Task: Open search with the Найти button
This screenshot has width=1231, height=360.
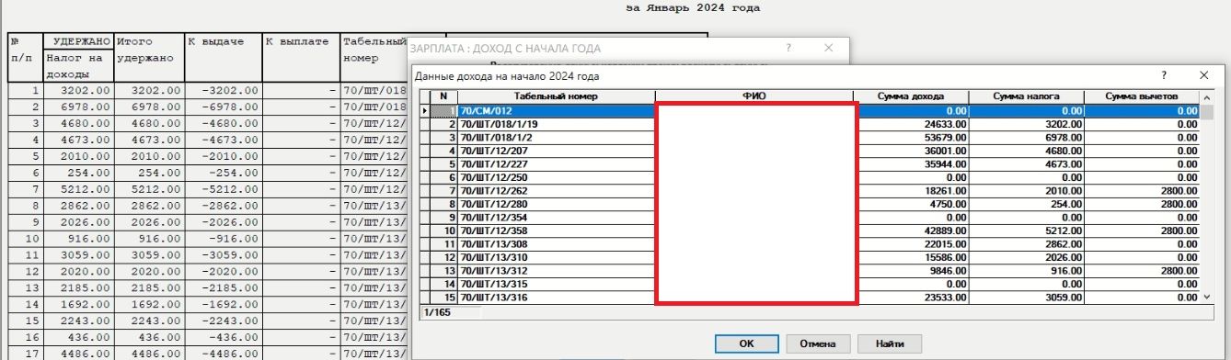Action: coord(890,343)
